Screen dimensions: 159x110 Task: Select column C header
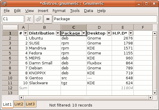coord(74,27)
